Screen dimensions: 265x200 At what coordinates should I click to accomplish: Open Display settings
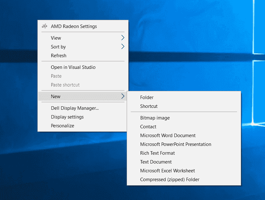point(83,117)
